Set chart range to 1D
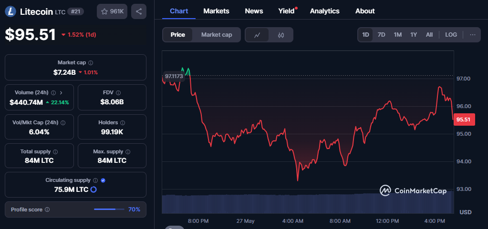488x229 pixels. [366, 35]
